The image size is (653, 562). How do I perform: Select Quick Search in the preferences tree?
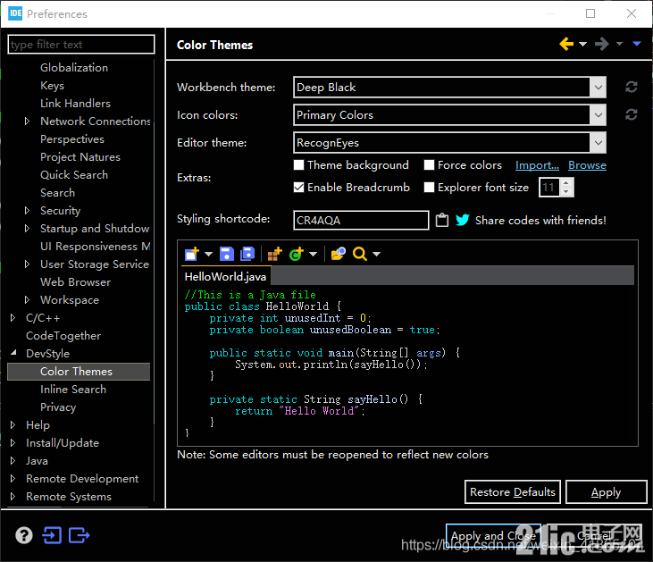(74, 175)
